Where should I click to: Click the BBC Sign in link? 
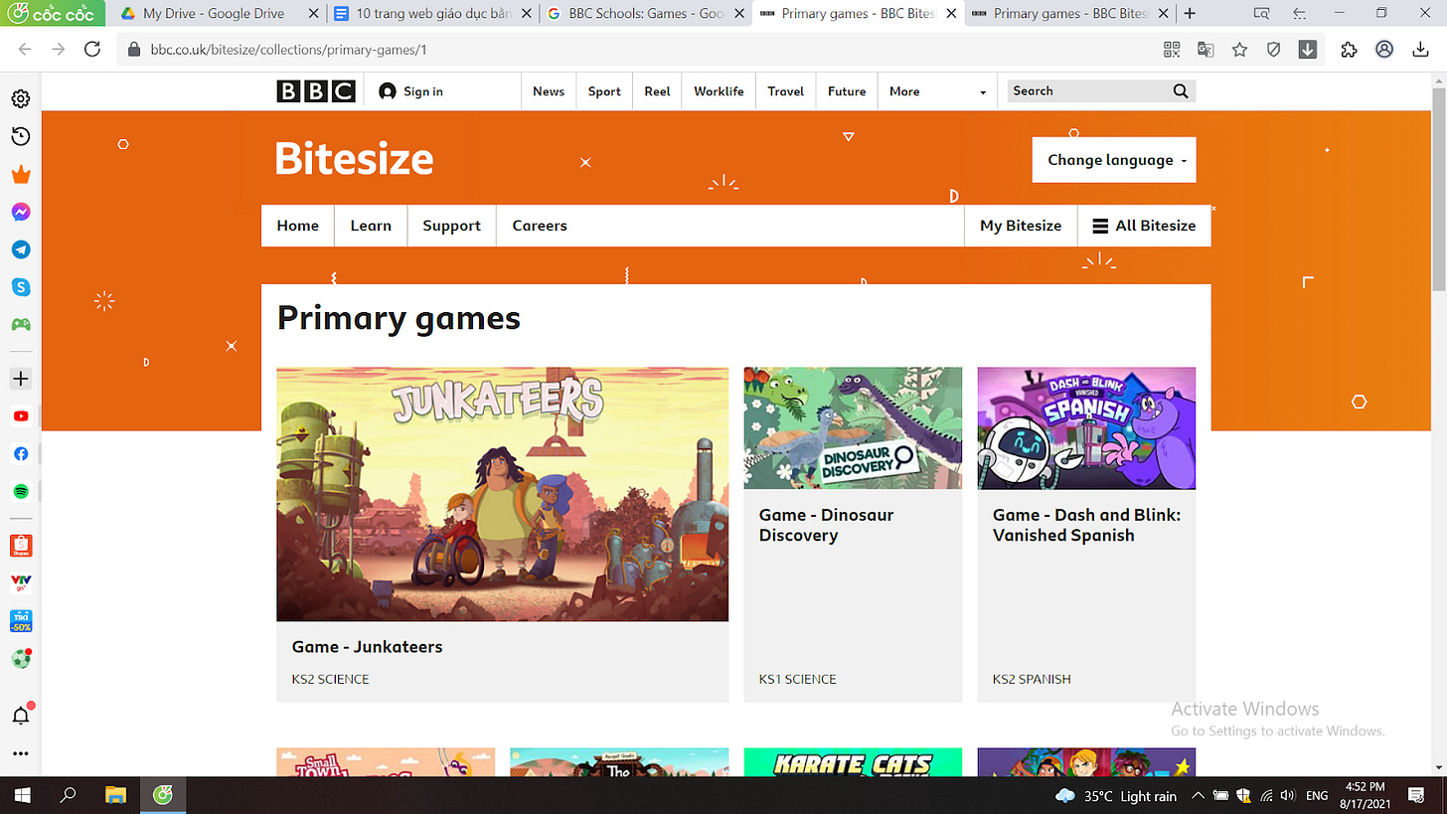(x=411, y=91)
